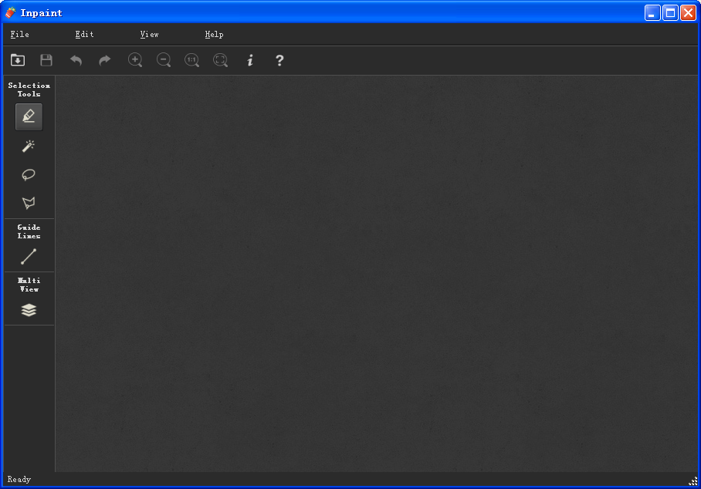This screenshot has height=489, width=701.
Task: Select the Lasso tool
Action: point(29,174)
